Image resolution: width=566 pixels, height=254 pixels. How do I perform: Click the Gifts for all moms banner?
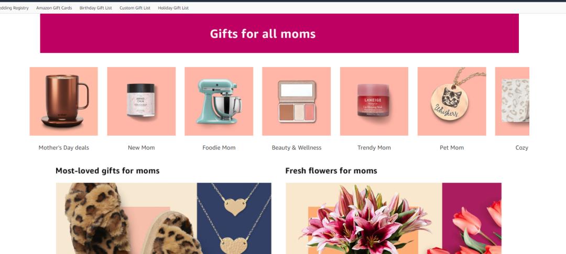click(x=279, y=33)
